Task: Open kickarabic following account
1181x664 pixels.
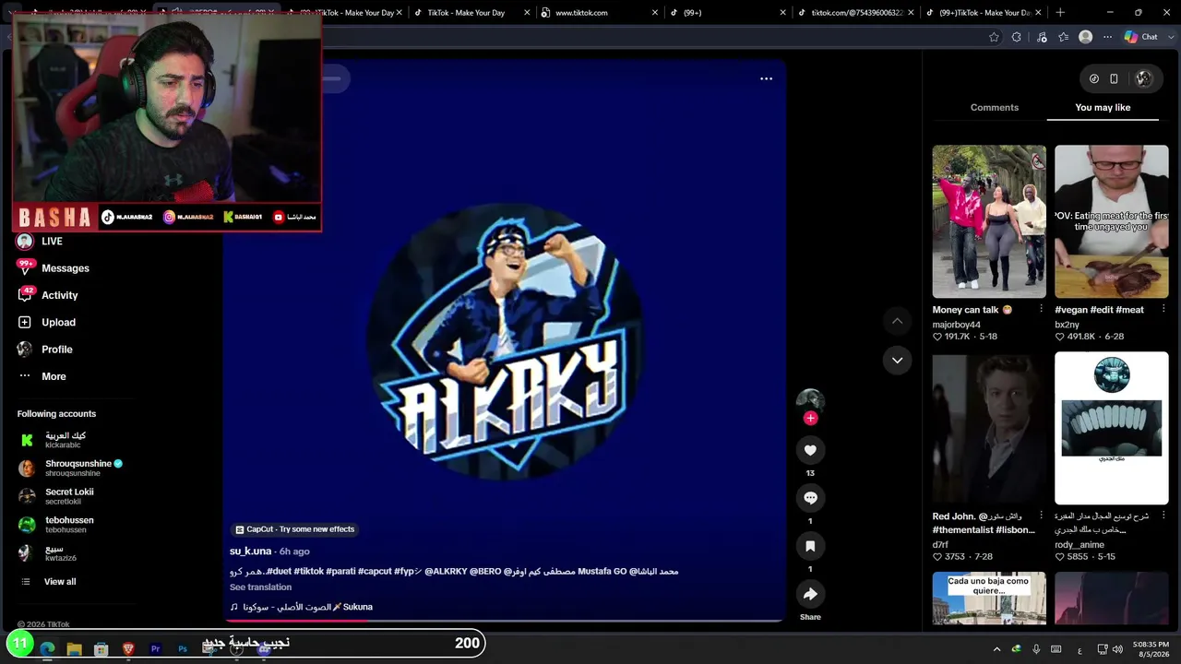Action: (x=55, y=440)
